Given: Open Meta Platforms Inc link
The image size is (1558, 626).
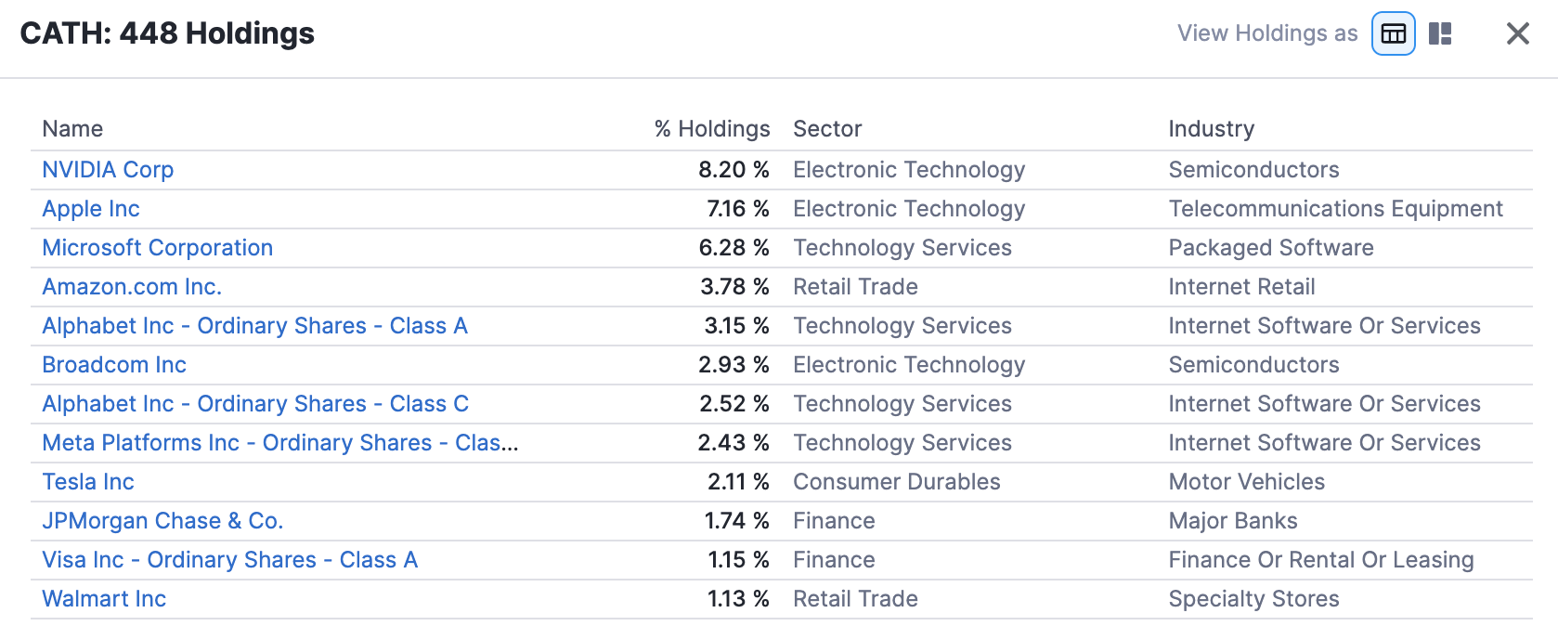Looking at the screenshot, I should (x=280, y=443).
